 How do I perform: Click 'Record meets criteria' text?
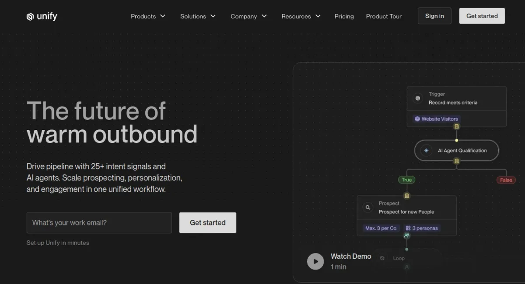point(453,103)
